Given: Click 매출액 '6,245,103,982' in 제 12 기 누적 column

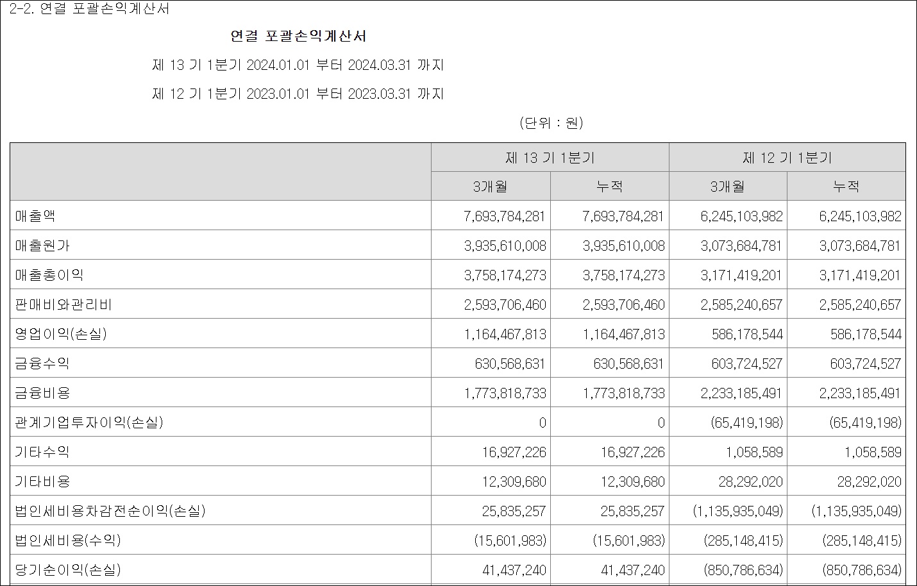Looking at the screenshot, I should [860, 217].
